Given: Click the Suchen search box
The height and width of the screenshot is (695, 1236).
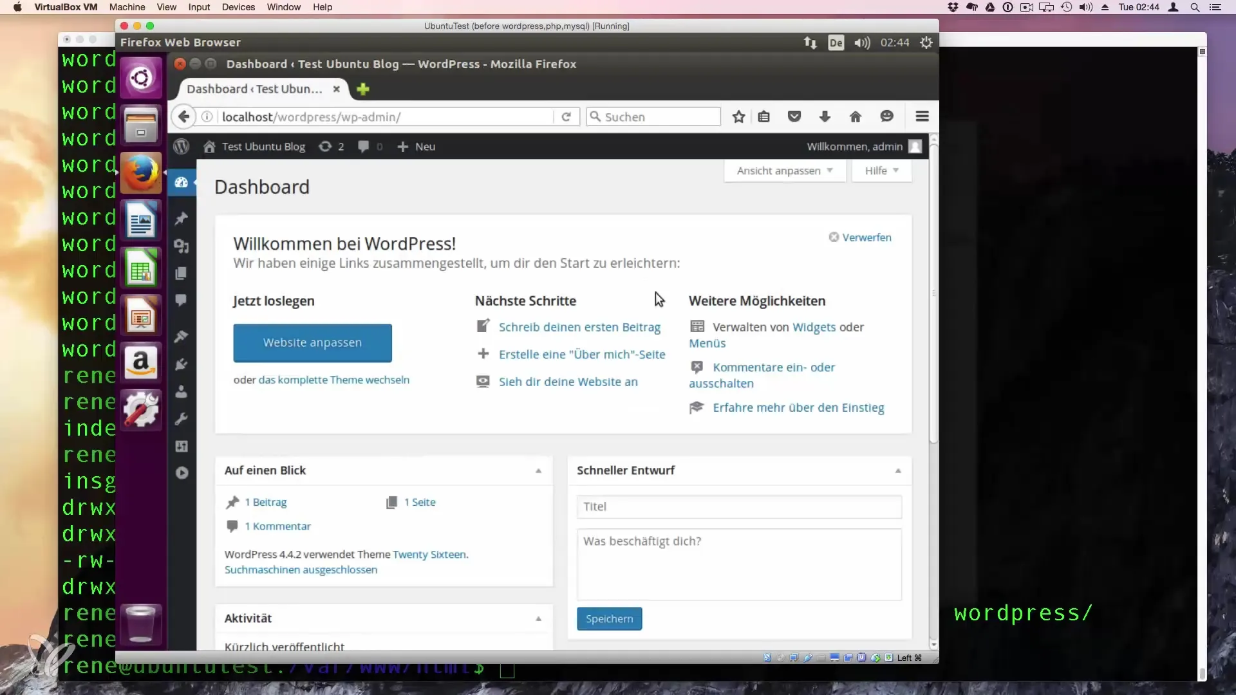Looking at the screenshot, I should tap(653, 117).
